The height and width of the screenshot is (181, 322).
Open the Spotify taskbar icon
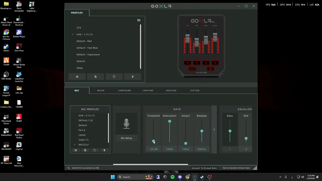coord(173,177)
